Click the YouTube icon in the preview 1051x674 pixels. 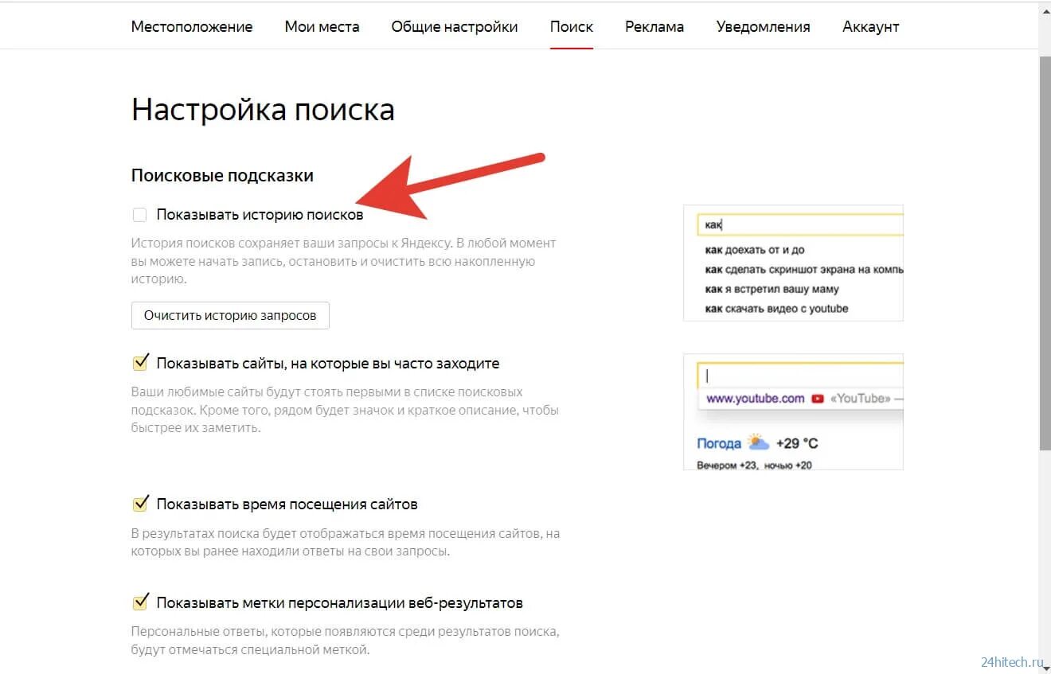pos(817,399)
